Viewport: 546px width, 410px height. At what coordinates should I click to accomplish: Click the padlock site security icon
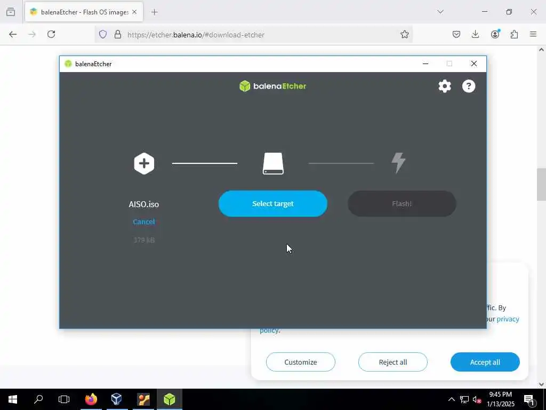118,34
